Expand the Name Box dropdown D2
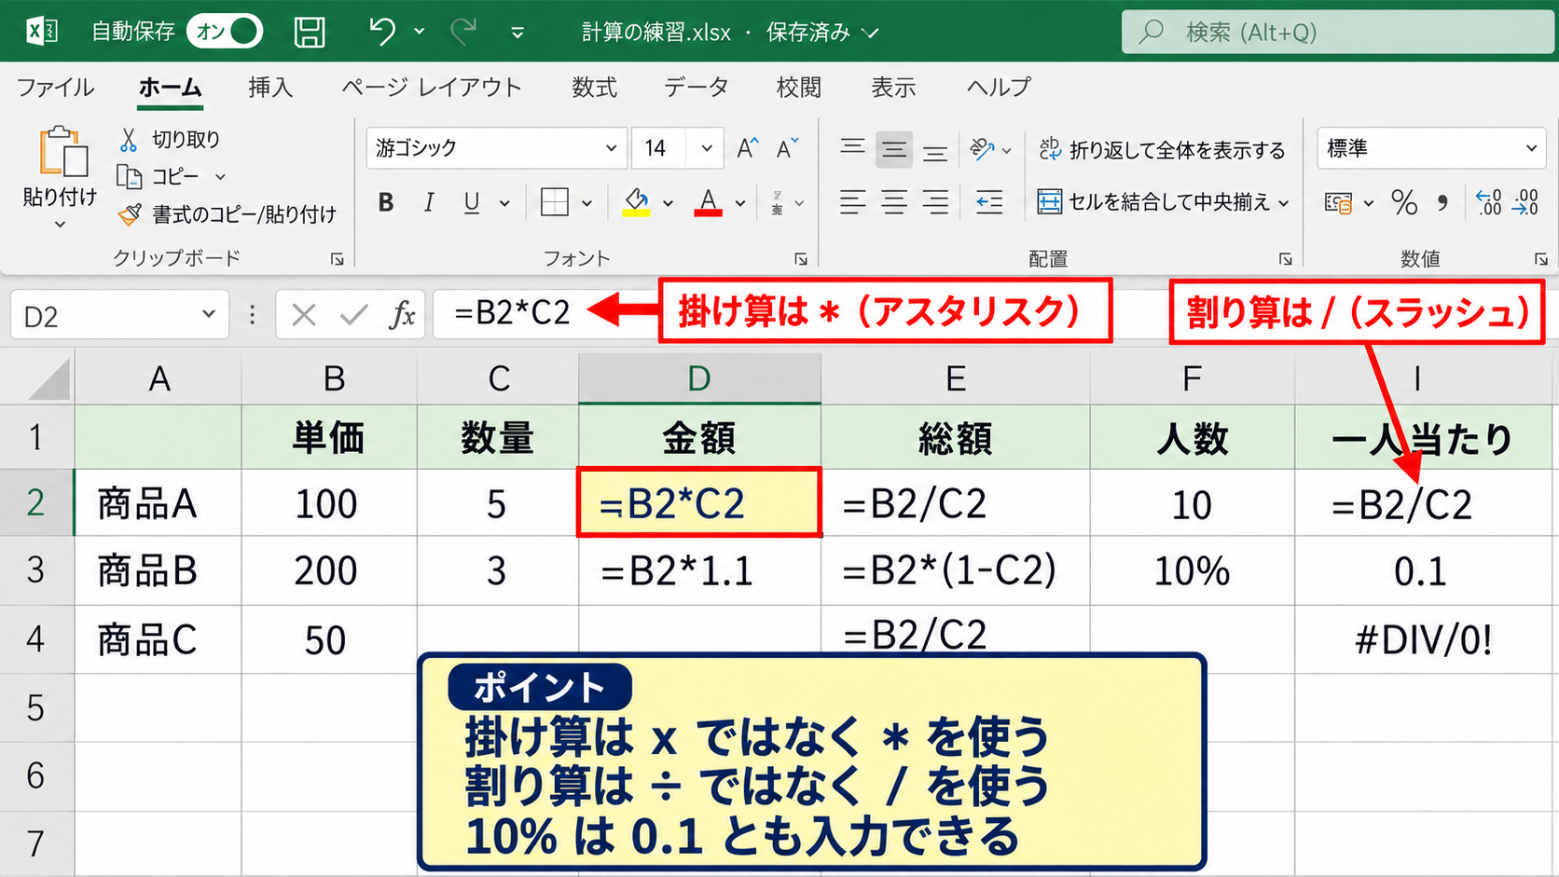Viewport: 1559px width, 877px height. point(208,314)
